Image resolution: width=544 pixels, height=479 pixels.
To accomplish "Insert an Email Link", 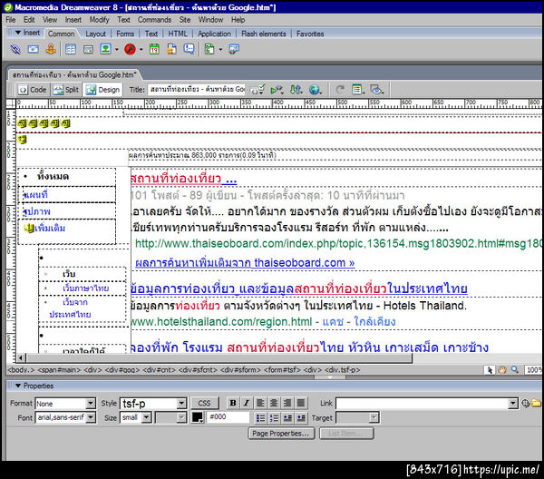I will 34,49.
